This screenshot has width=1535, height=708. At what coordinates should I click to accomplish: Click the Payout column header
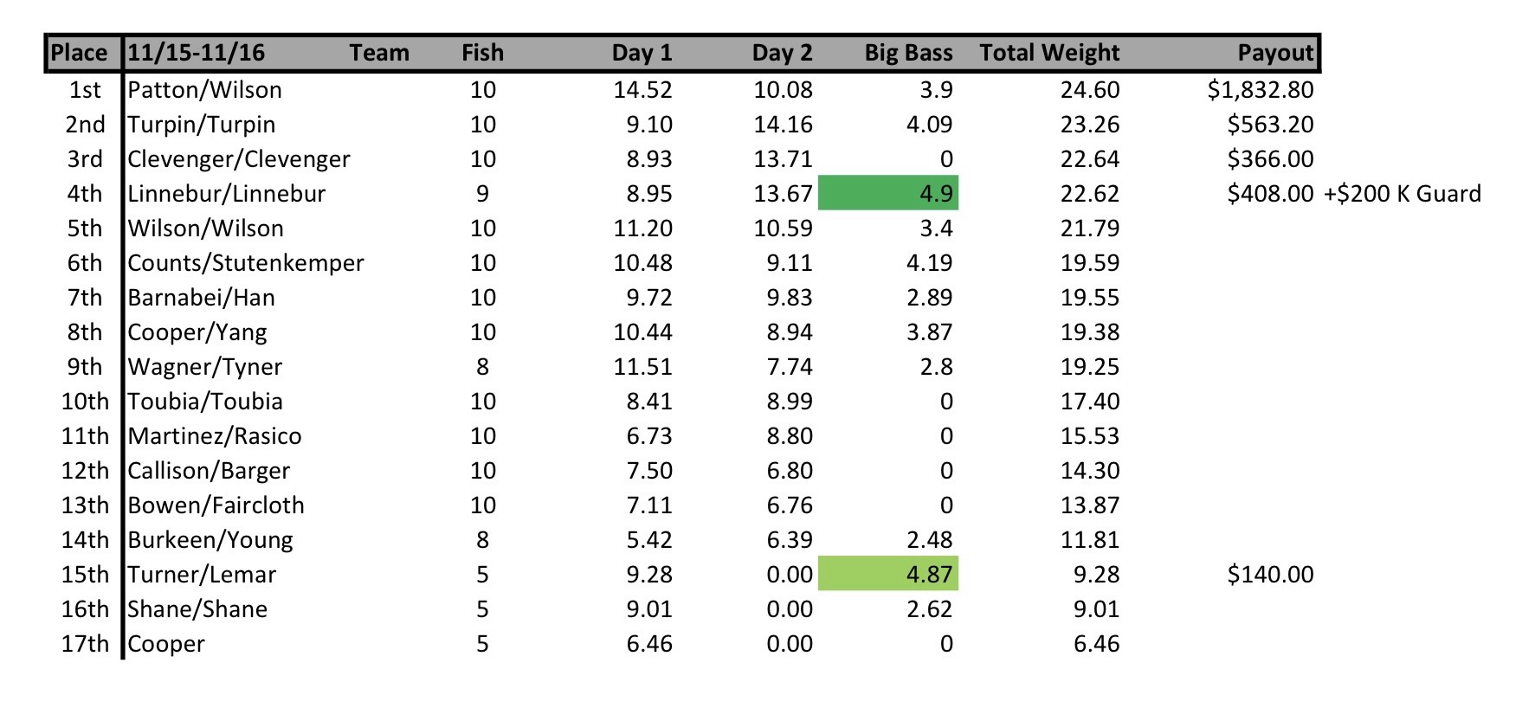click(1275, 53)
